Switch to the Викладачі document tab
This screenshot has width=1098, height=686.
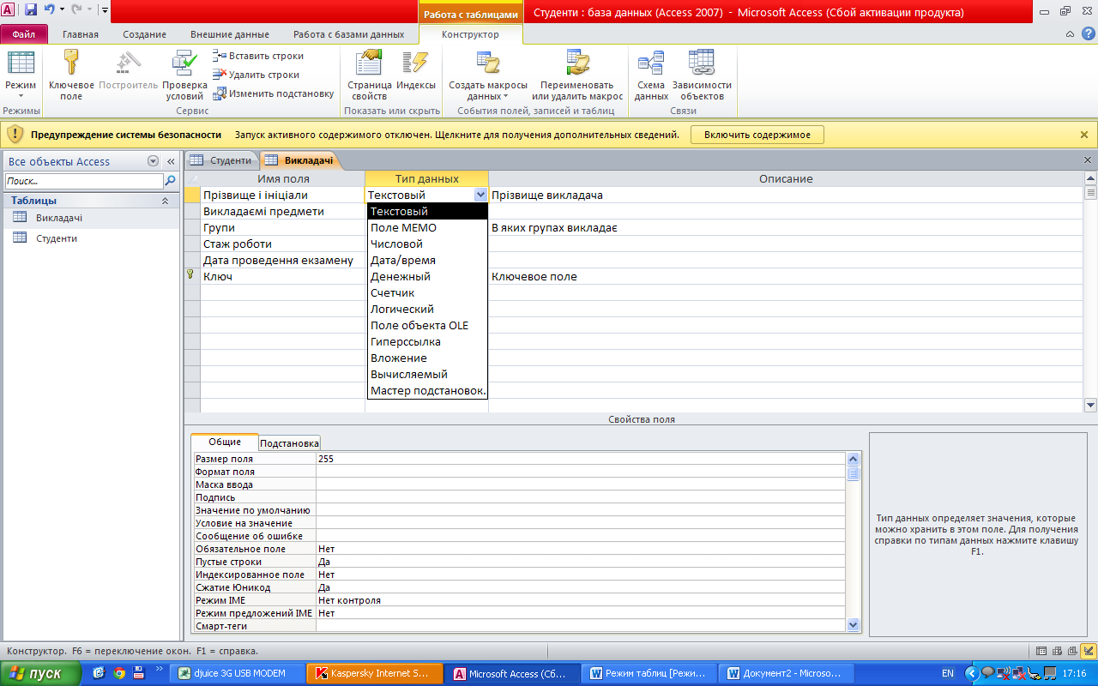coord(302,160)
